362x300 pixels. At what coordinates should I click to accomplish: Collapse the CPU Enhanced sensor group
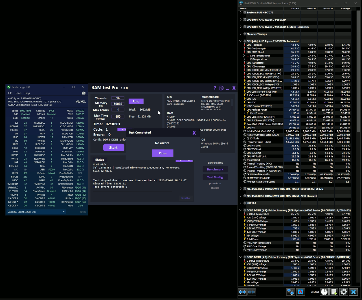pos(241,41)
